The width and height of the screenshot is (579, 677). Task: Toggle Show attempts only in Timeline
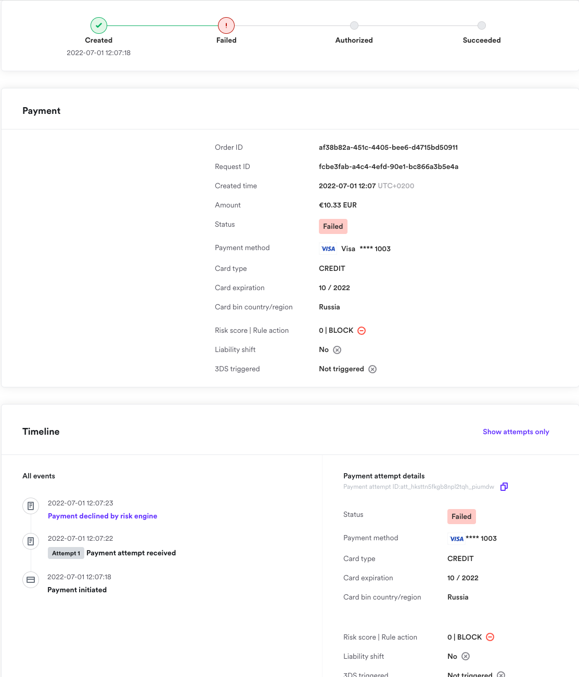click(516, 432)
